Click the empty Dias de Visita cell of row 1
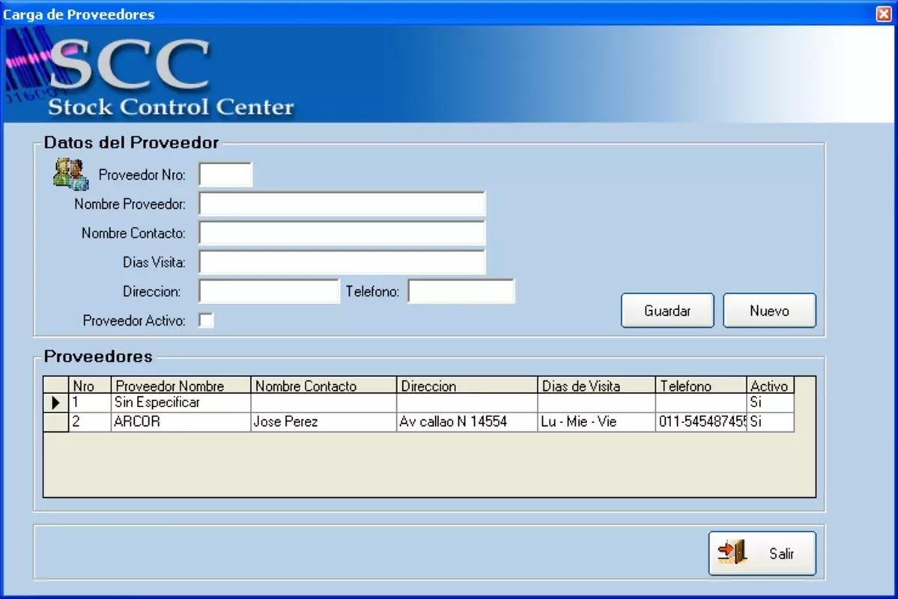 597,403
